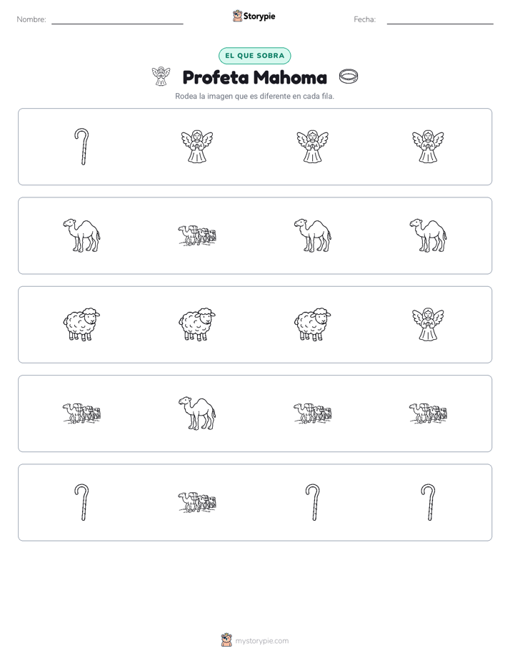The image size is (510, 661).
Task: Click the Nombre name line field
Action: tap(117, 20)
